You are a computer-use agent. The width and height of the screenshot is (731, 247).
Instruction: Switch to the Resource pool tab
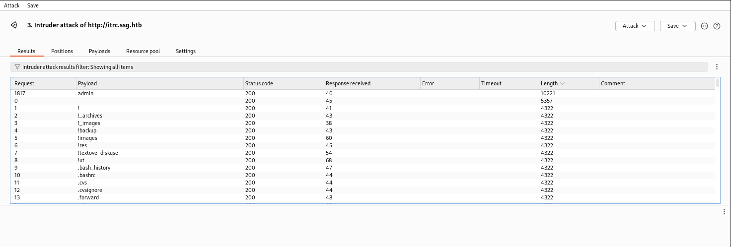[x=143, y=51]
